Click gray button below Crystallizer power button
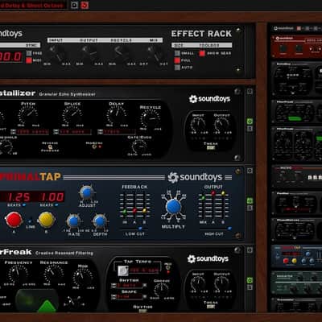This screenshot has width=322, height=322. [250, 129]
